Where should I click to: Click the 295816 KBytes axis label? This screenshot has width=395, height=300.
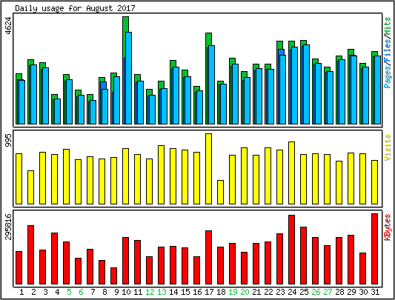tap(8, 227)
